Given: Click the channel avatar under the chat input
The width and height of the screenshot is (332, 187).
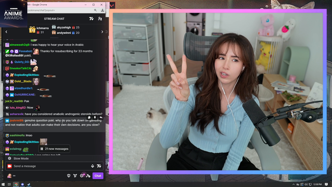Looking at the screenshot, I should (x=9, y=176).
